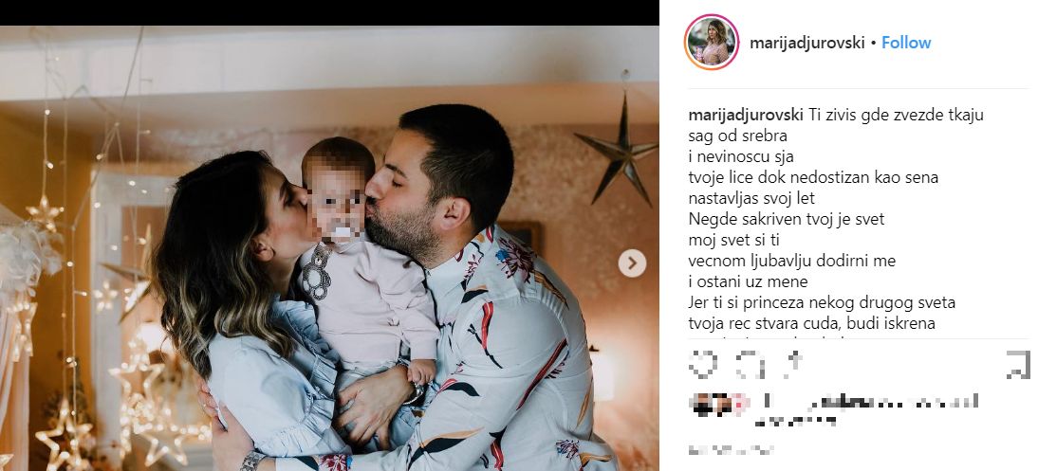Select caption line 'moj svet si ti'
This screenshot has height=471, width=1038.
pos(734,240)
